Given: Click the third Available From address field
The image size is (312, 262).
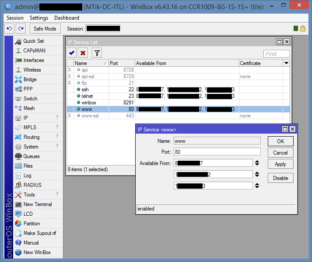Looking at the screenshot, I should click(213, 186).
